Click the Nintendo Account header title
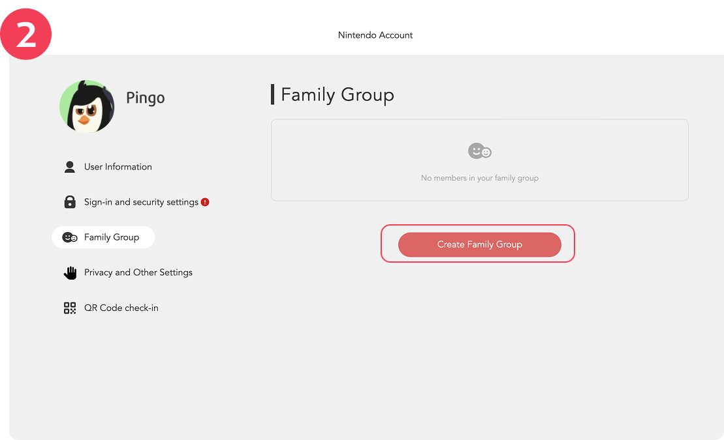 [375, 35]
